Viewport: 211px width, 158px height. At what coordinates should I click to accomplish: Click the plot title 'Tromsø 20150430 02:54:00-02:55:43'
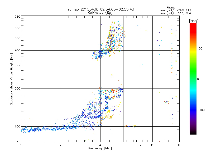point(100,9)
